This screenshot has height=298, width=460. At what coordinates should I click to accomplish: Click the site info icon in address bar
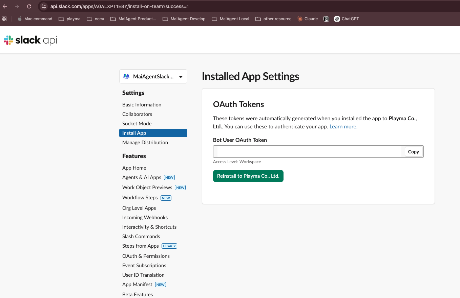pos(43,6)
